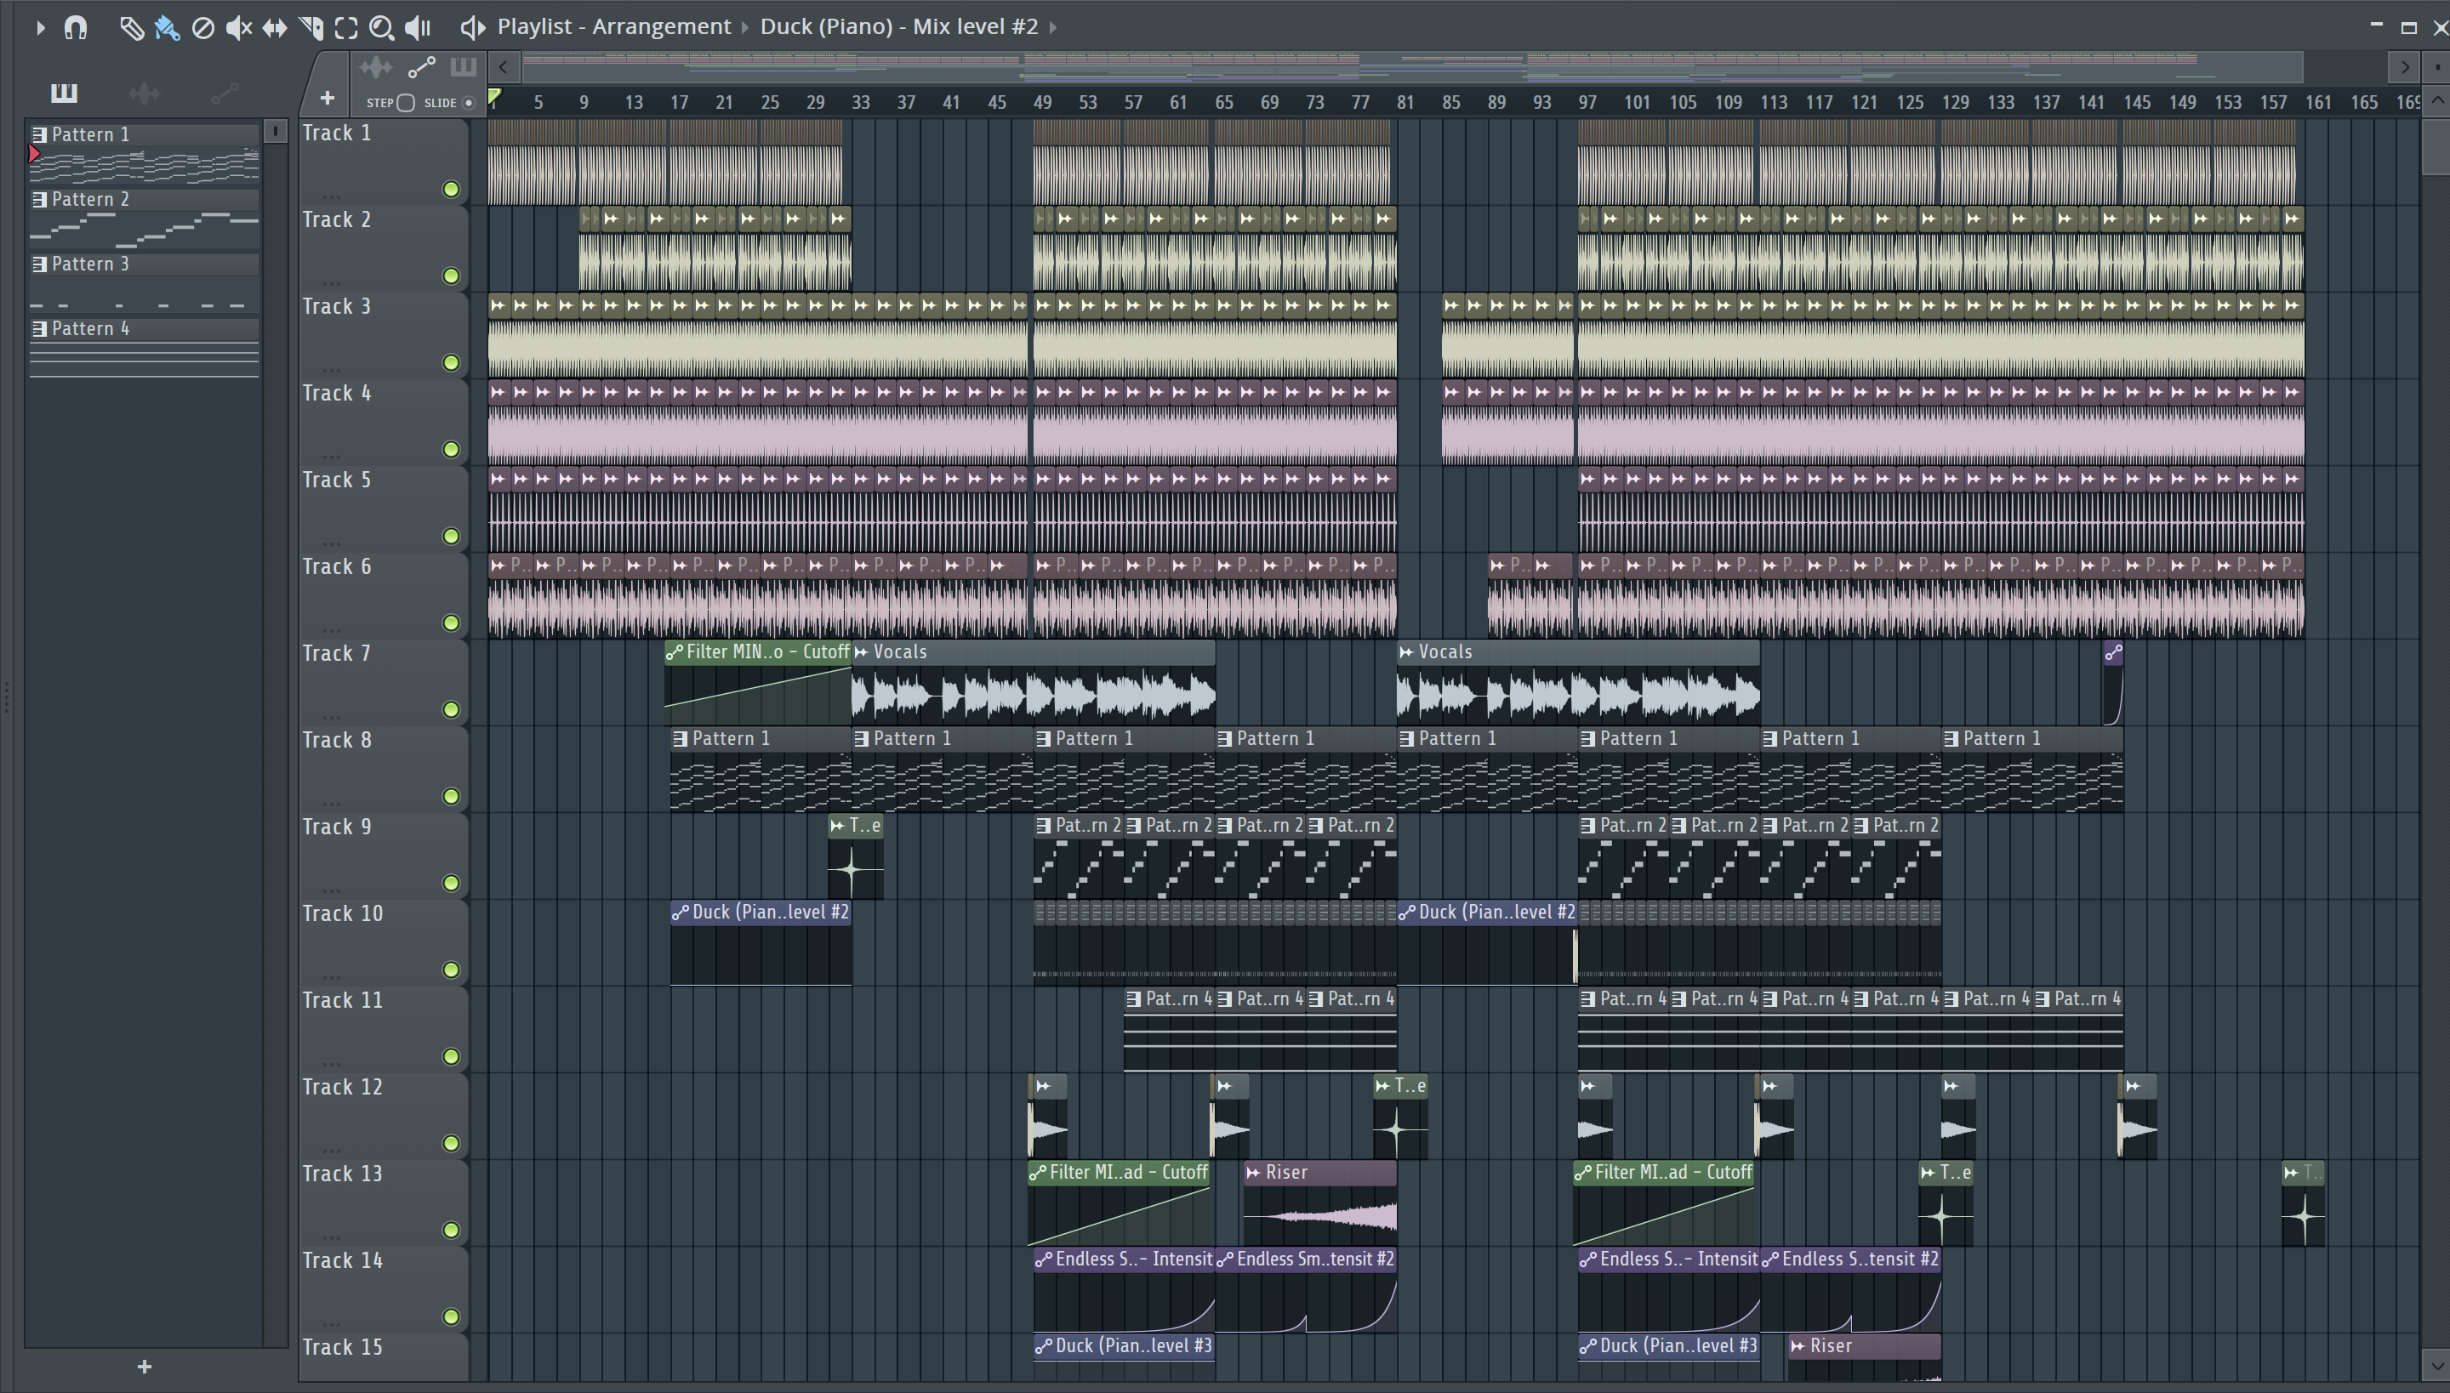This screenshot has width=2450, height=1393.
Task: Mute Track 1 via green LED
Action: pyautogui.click(x=451, y=190)
